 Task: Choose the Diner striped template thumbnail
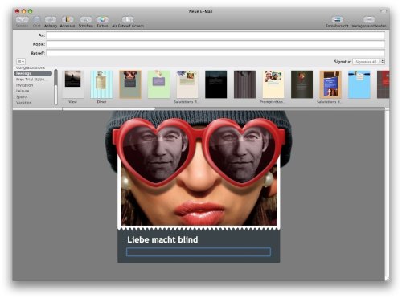[101, 84]
